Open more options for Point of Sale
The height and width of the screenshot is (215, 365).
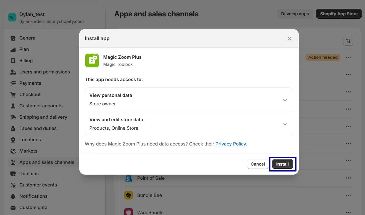click(x=348, y=178)
